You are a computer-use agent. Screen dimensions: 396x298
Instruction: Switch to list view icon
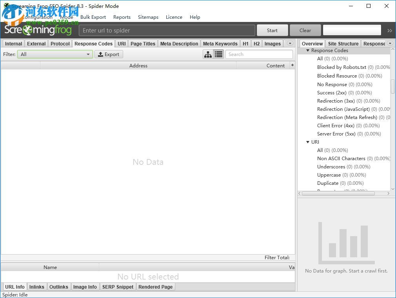tap(219, 54)
